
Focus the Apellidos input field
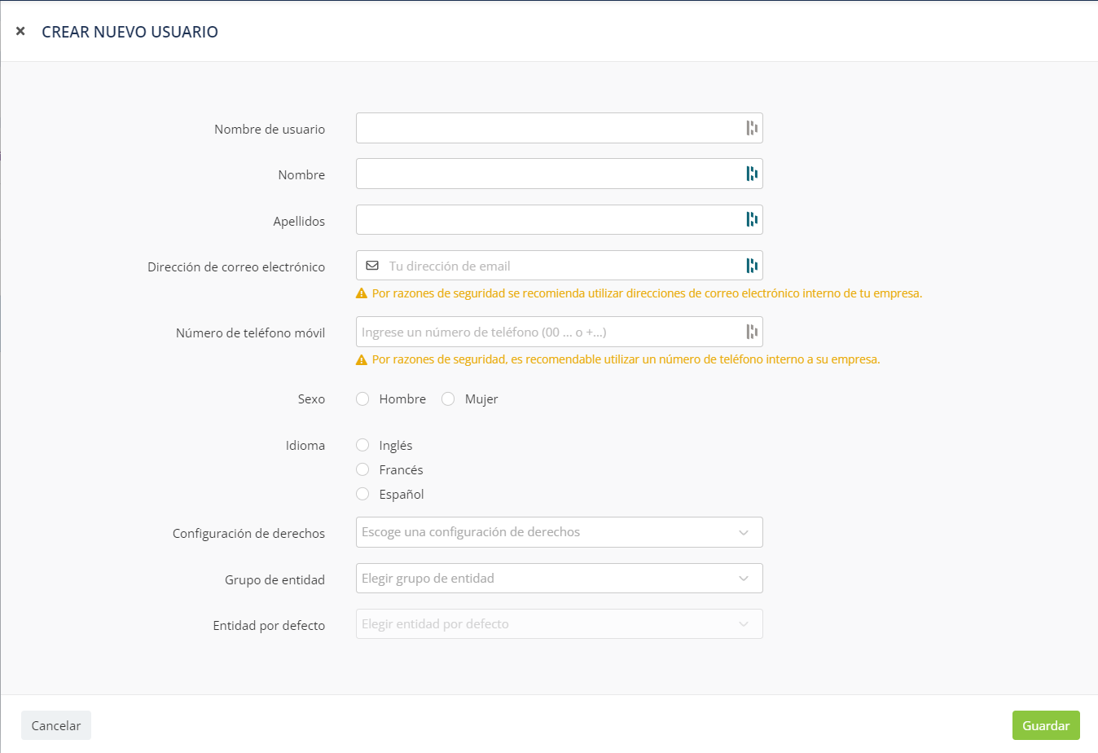(560, 219)
